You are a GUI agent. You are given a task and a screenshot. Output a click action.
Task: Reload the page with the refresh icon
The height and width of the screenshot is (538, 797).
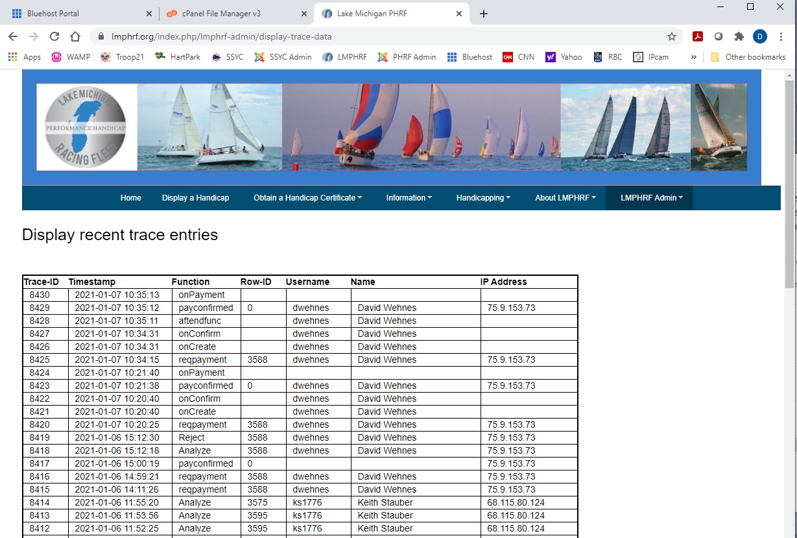pyautogui.click(x=54, y=36)
